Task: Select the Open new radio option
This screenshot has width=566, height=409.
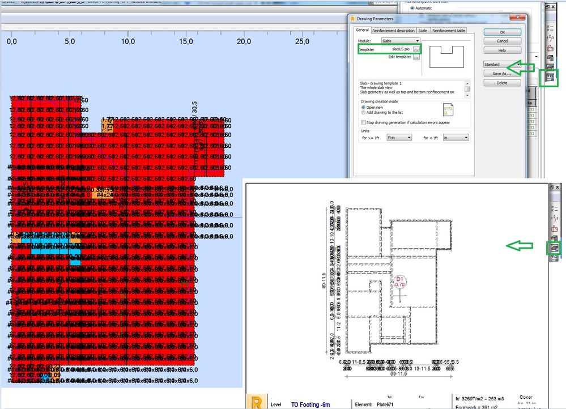Action: tap(363, 107)
